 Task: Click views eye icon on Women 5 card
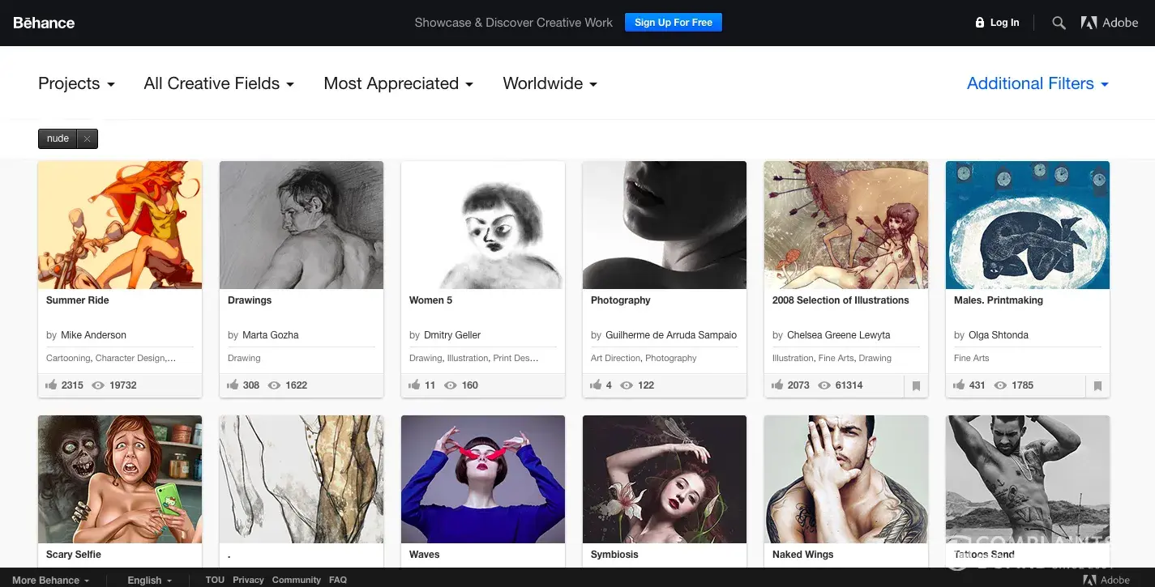click(451, 385)
